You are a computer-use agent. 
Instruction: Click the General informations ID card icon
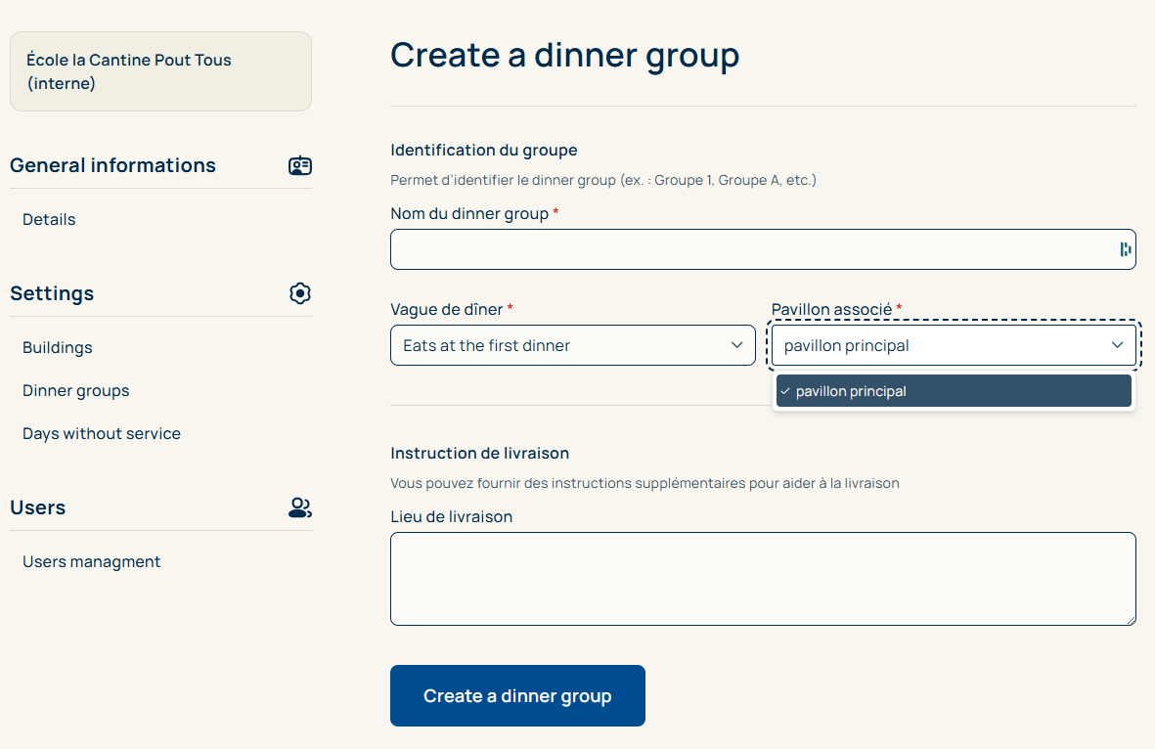[x=300, y=165]
